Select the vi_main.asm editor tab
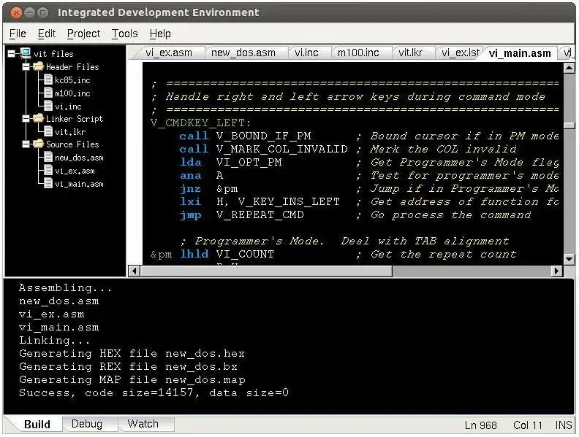 click(x=520, y=53)
